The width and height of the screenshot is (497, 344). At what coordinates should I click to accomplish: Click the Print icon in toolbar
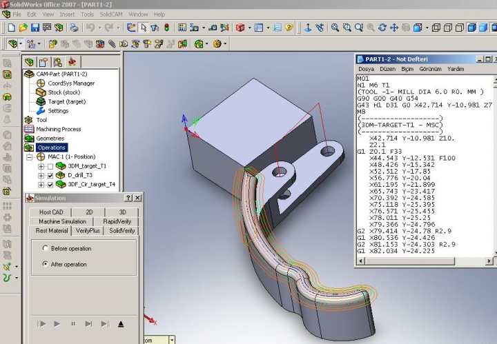[73, 28]
